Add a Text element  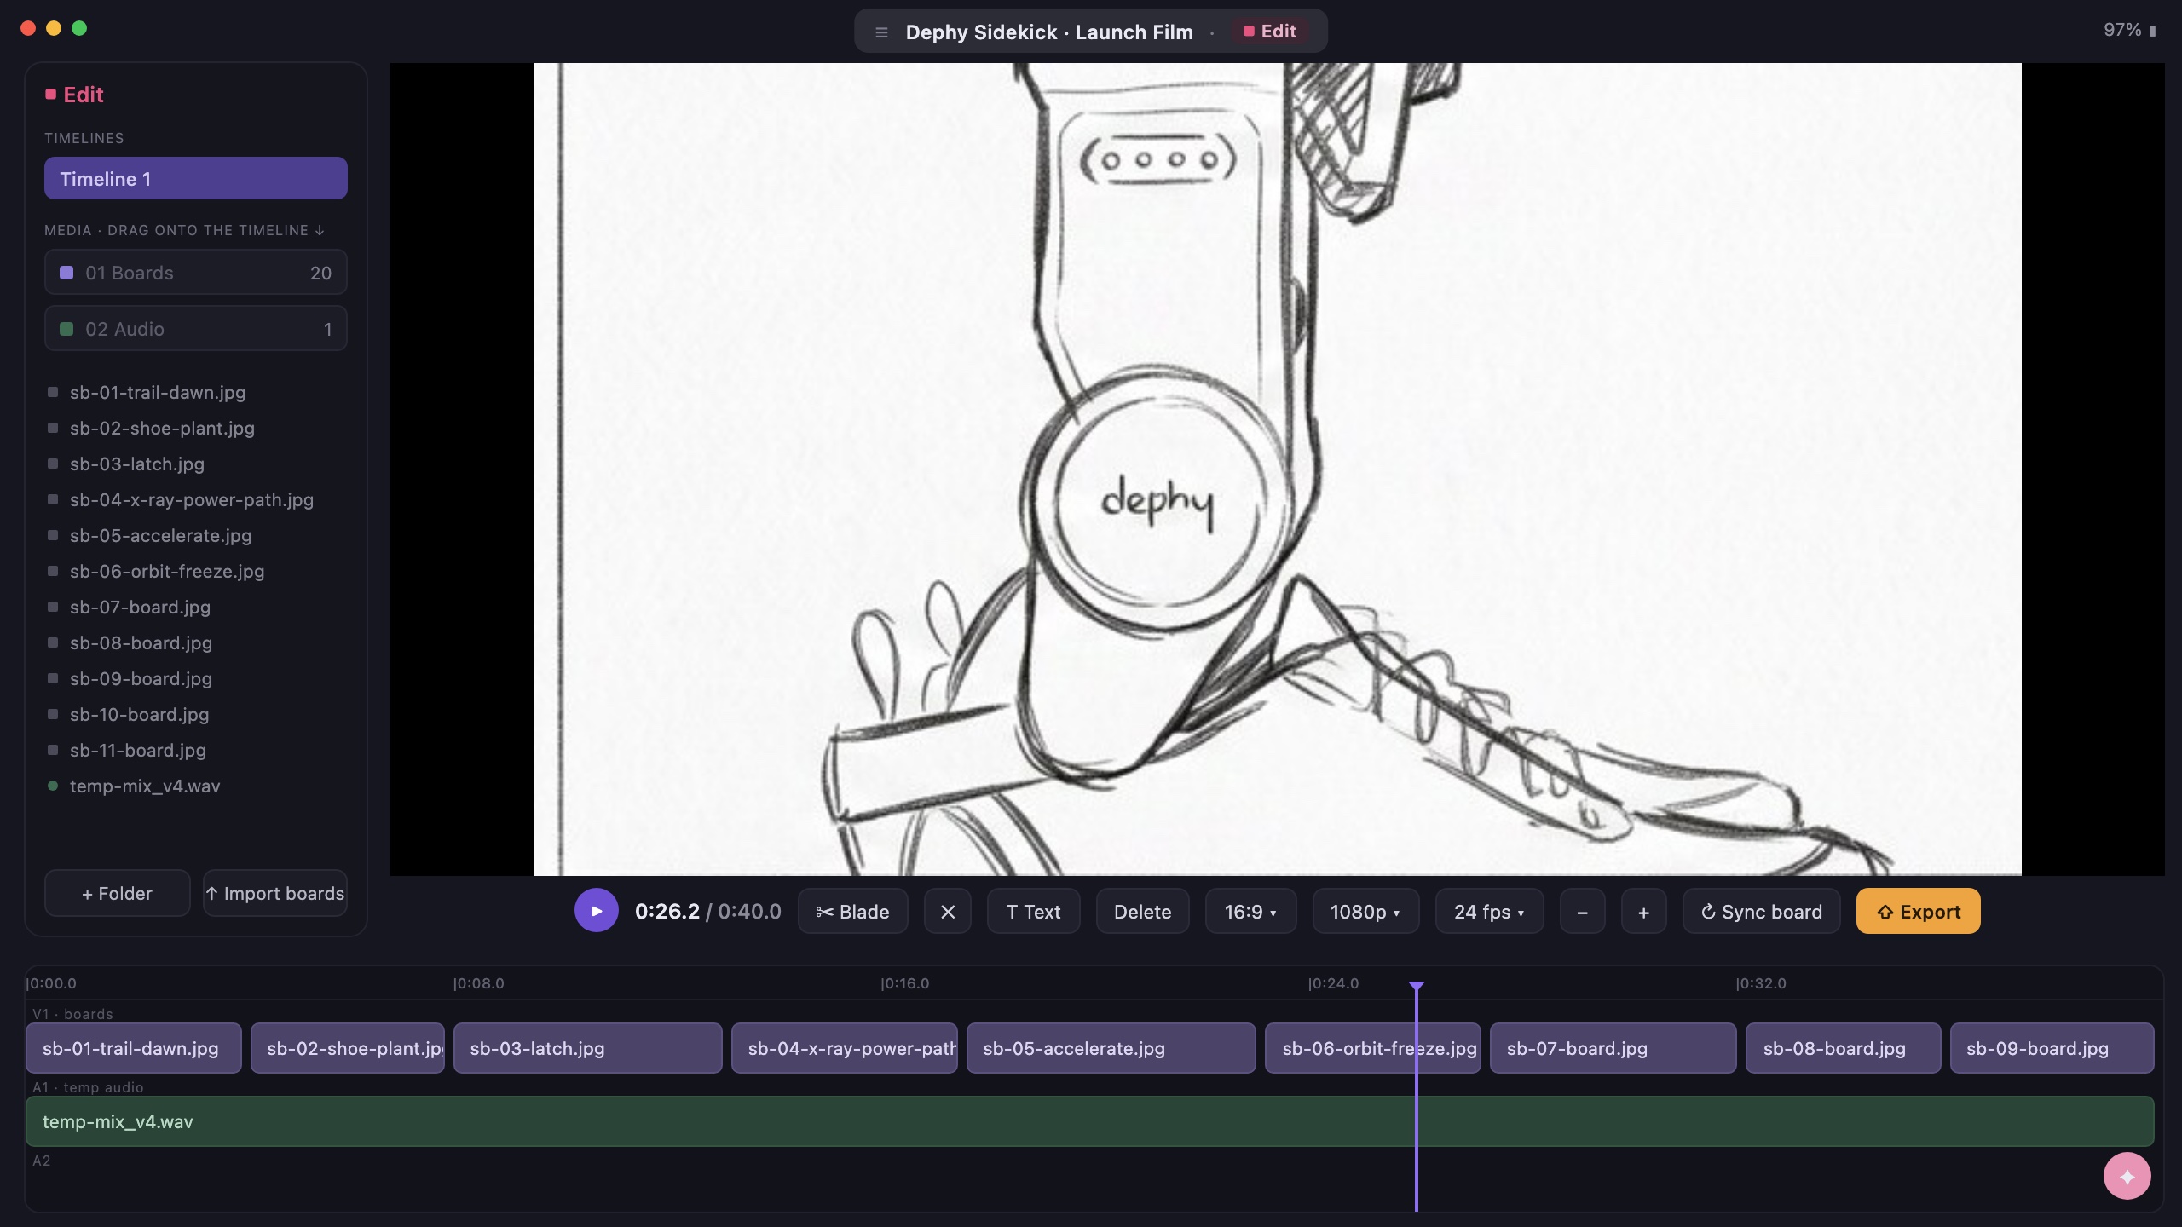click(x=1033, y=912)
